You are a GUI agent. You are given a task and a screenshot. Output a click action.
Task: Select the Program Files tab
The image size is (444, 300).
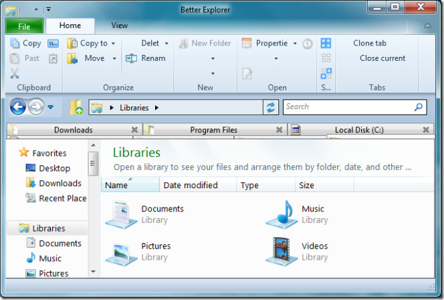[x=214, y=130]
